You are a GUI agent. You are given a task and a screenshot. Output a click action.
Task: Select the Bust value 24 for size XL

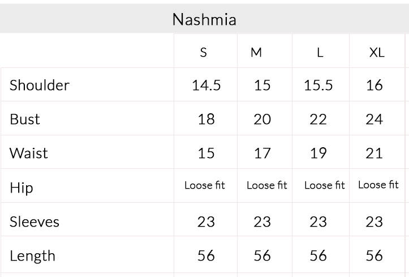click(374, 119)
